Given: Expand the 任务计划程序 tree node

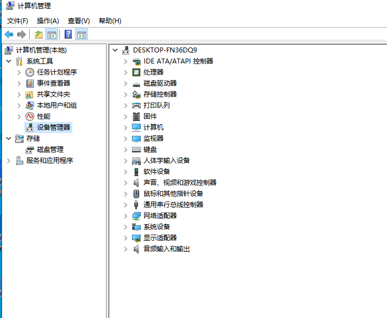Looking at the screenshot, I should click(x=19, y=72).
